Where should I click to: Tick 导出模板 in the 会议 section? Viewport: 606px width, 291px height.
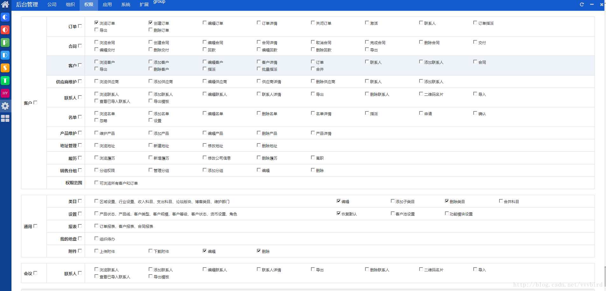(x=151, y=276)
